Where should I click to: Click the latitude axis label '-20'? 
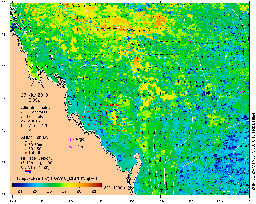click(x=3, y=3)
